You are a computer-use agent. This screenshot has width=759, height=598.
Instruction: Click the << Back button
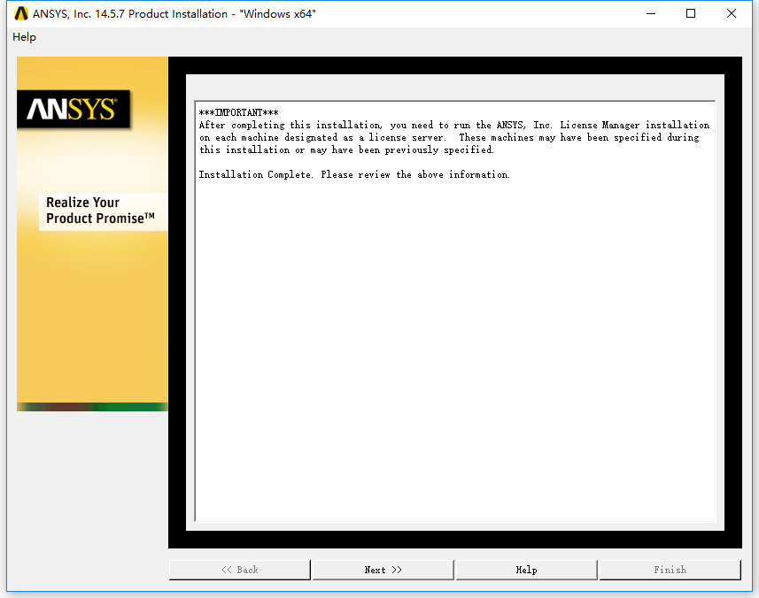pos(240,570)
